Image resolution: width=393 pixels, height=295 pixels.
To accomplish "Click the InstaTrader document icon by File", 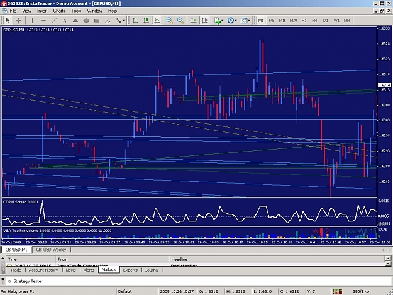I will 4,11.
